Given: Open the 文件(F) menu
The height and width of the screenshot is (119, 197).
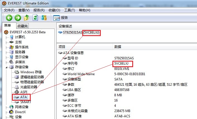Looking at the screenshot, I should 9,10.
